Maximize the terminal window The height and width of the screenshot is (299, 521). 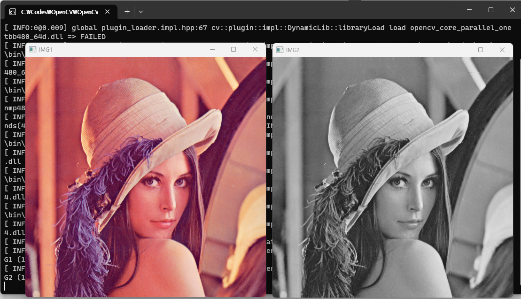click(x=491, y=10)
